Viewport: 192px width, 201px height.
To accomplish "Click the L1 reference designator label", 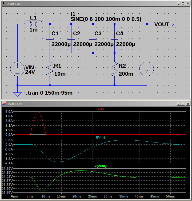I will pyautogui.click(x=33, y=18).
